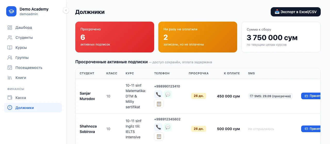Collapse the sidebar with the chevron button
This screenshot has height=144, width=330.
click(66, 10)
